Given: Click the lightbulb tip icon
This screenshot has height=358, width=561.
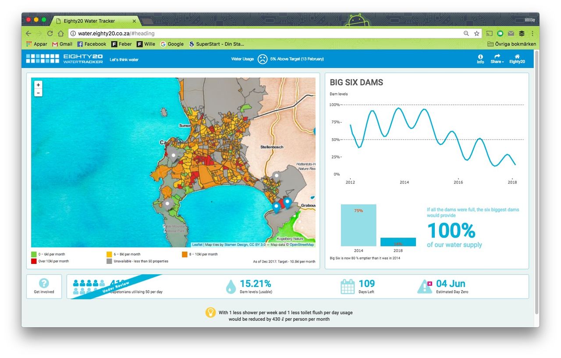Looking at the screenshot, I should point(211,312).
